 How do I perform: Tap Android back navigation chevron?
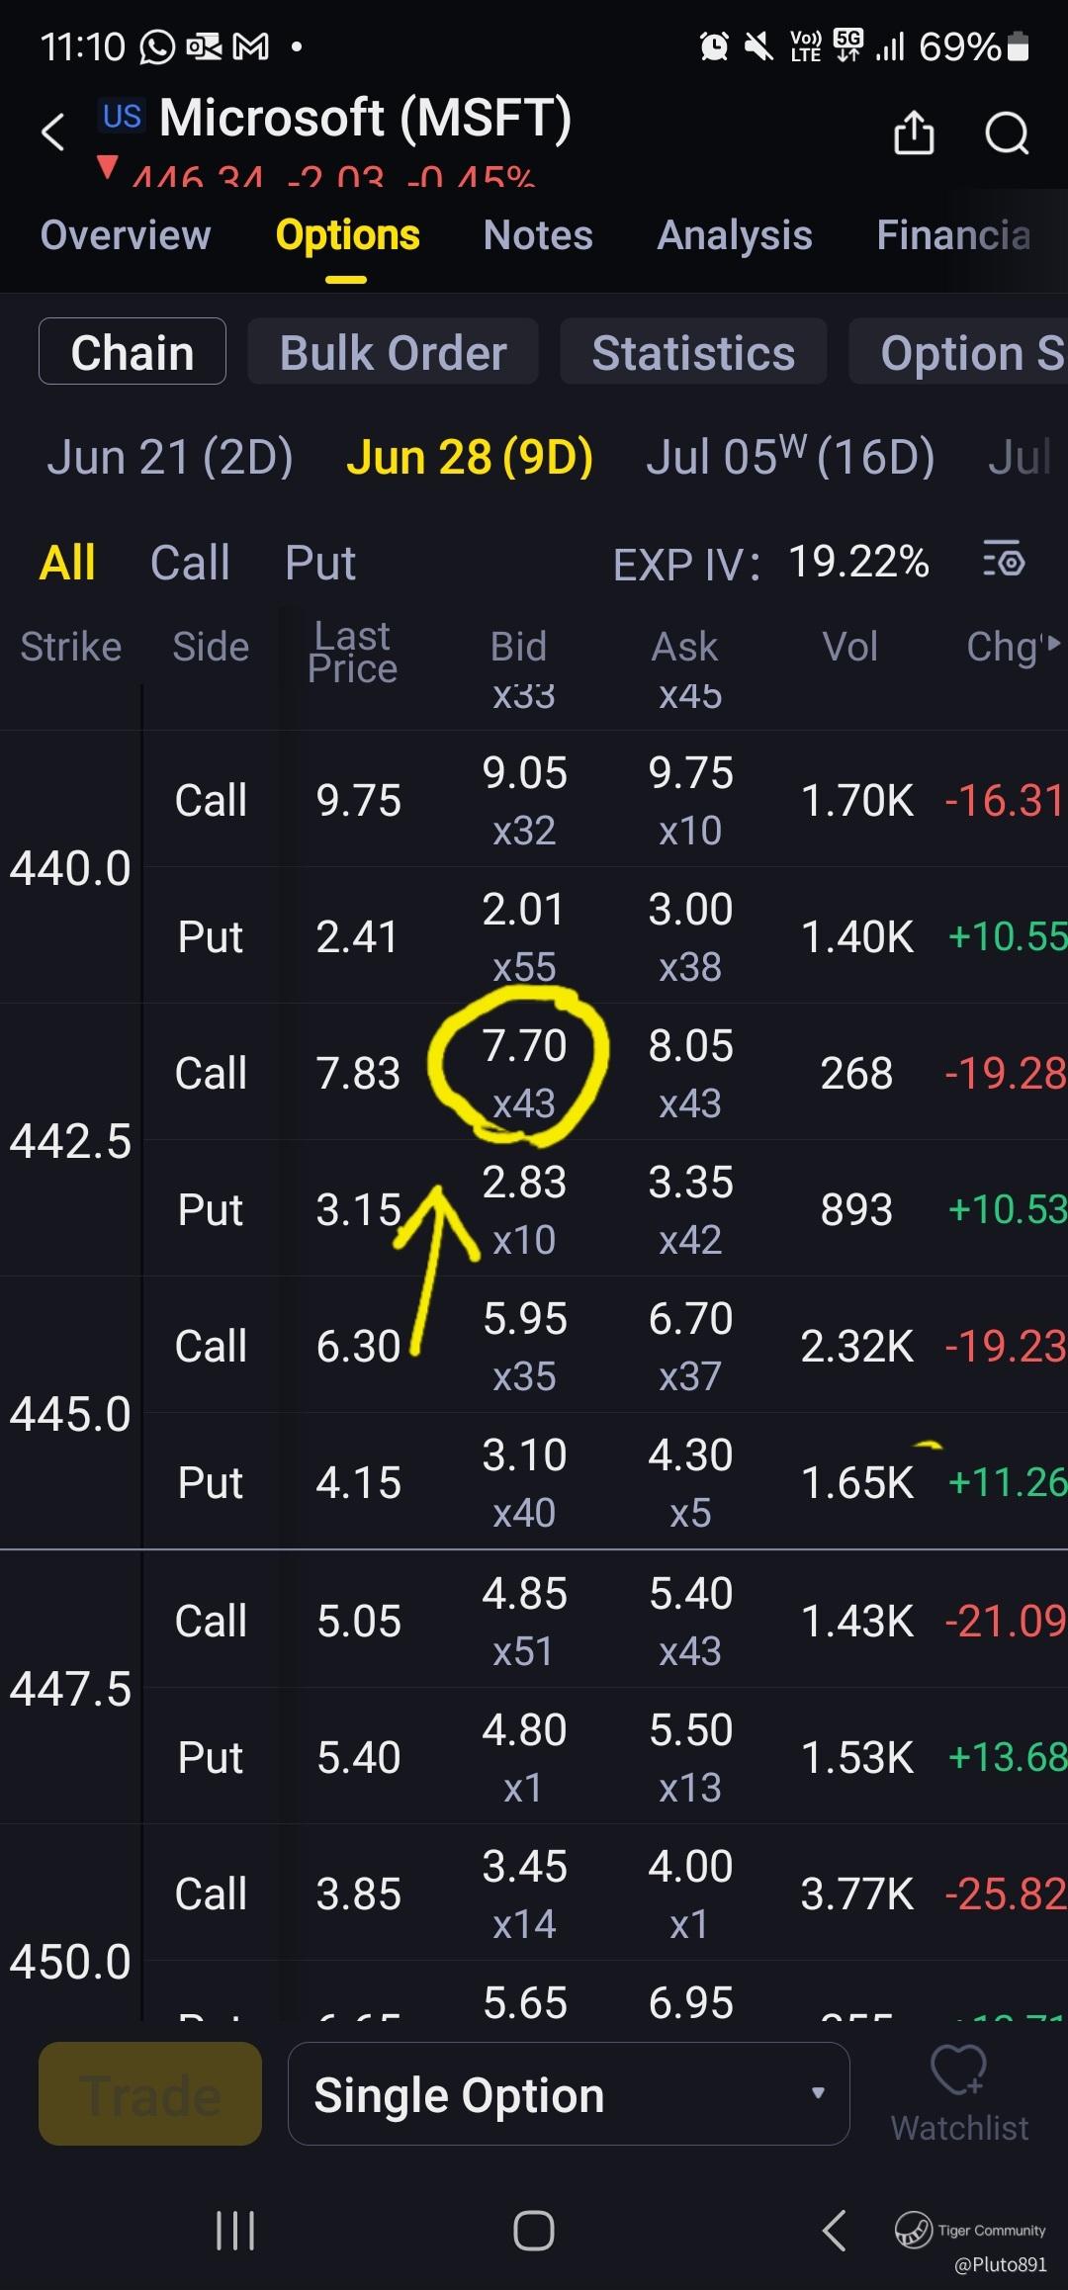coord(834,2231)
